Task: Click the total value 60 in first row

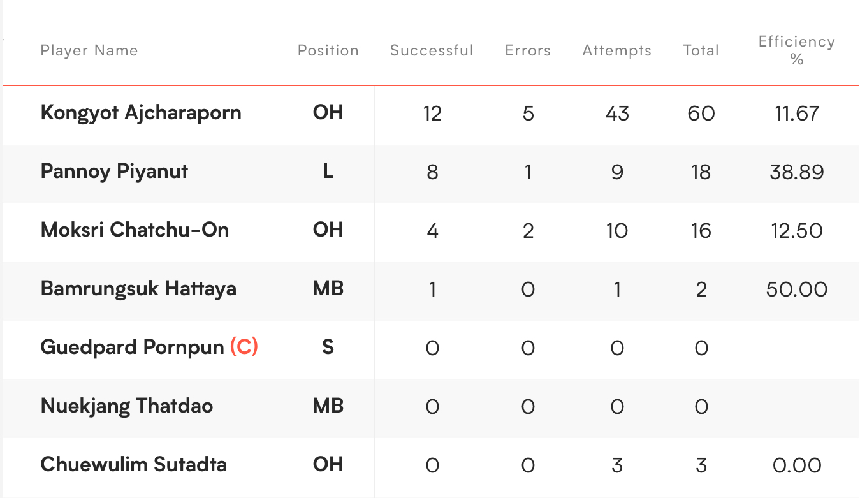Action: click(701, 114)
